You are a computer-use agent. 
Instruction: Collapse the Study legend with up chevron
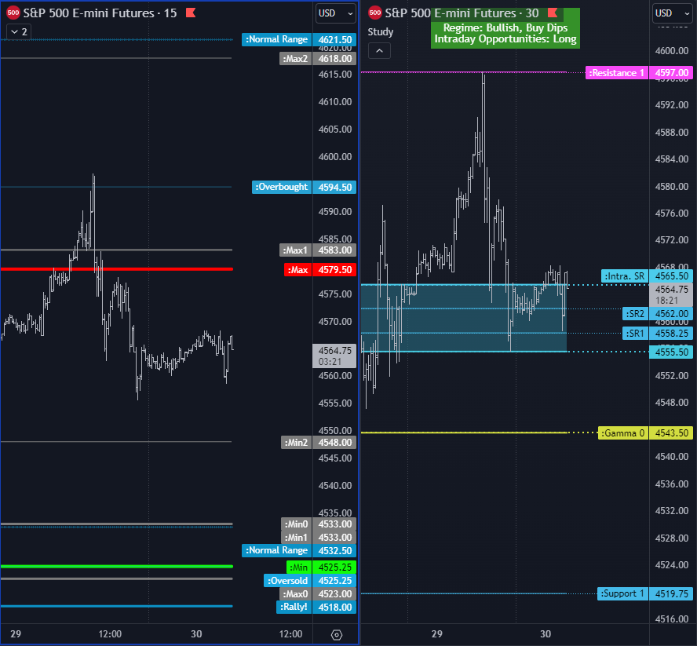click(379, 51)
